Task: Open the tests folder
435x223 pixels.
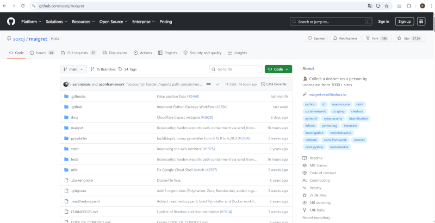Action: click(74, 160)
